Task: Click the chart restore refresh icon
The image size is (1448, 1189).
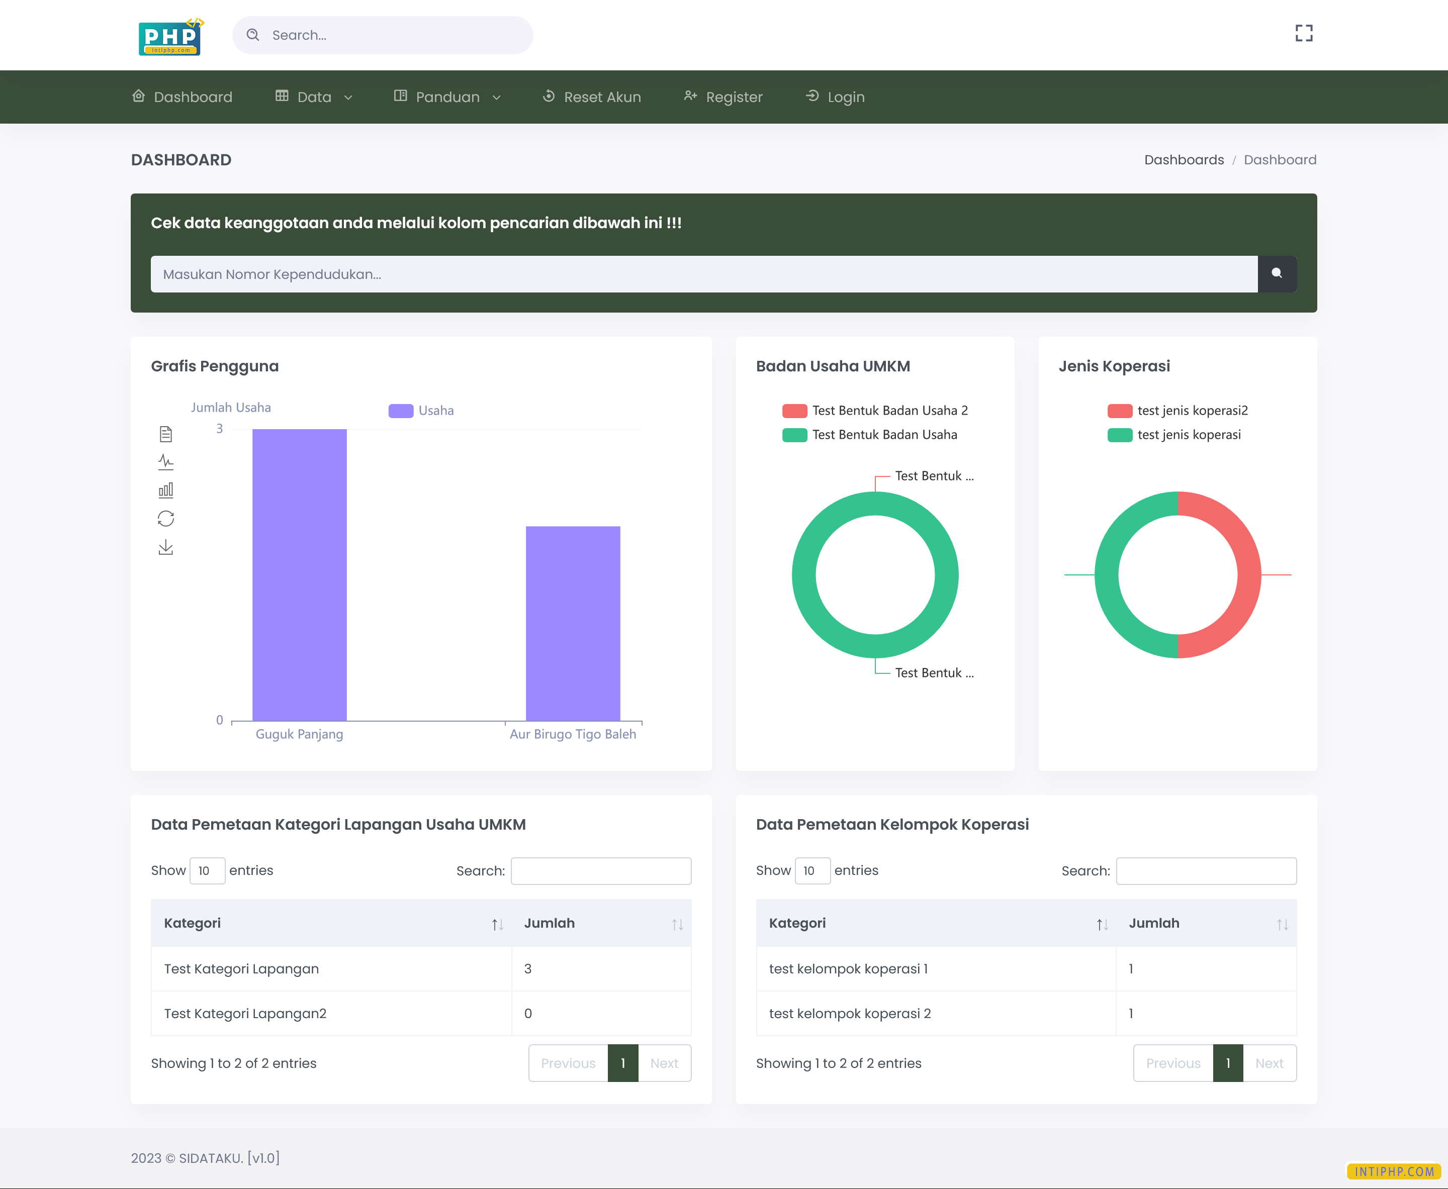Action: coord(166,519)
